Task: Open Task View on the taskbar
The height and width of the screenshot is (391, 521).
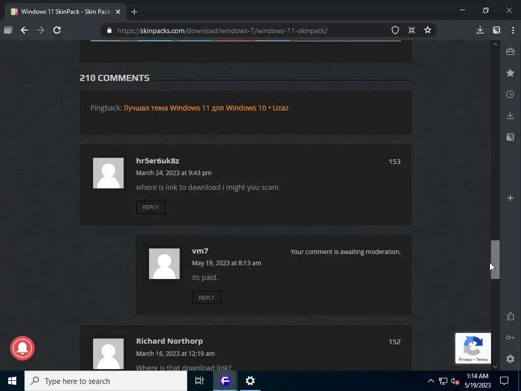Action: [199, 381]
